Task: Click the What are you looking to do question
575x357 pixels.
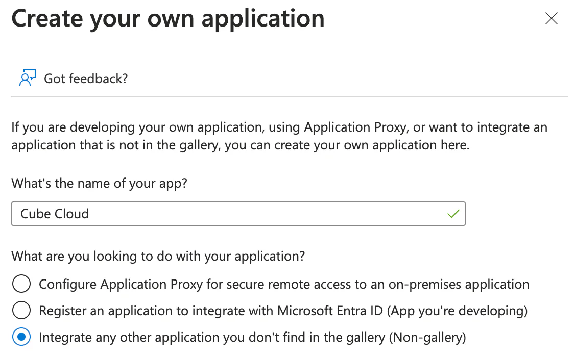Action: pos(158,256)
